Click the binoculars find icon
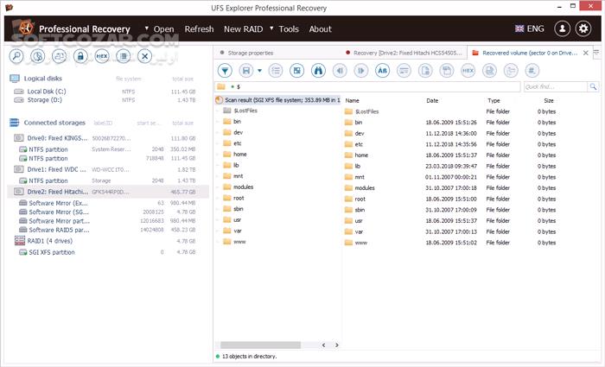The image size is (605, 367). 318,71
